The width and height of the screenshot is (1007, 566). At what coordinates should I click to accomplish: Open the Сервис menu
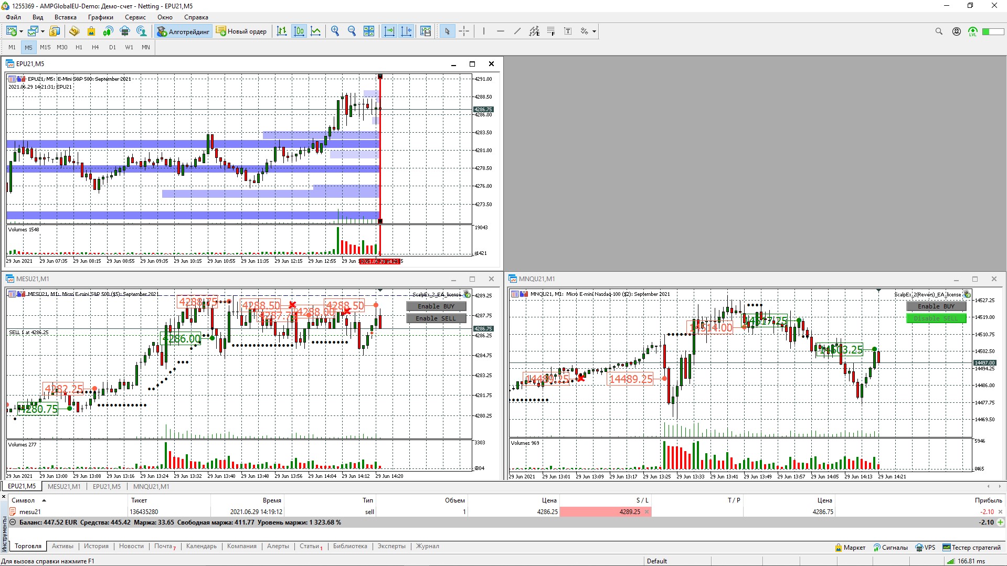135,17
